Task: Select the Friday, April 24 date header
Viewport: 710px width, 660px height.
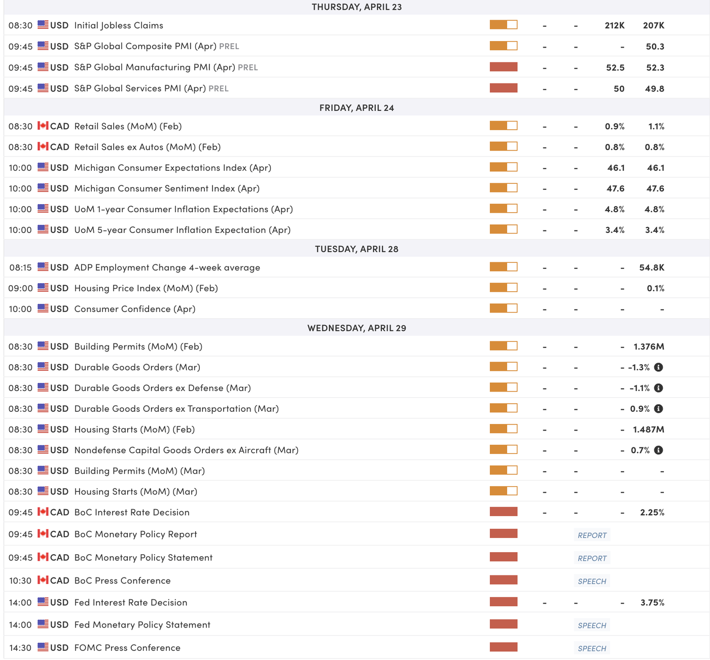Action: (x=357, y=108)
